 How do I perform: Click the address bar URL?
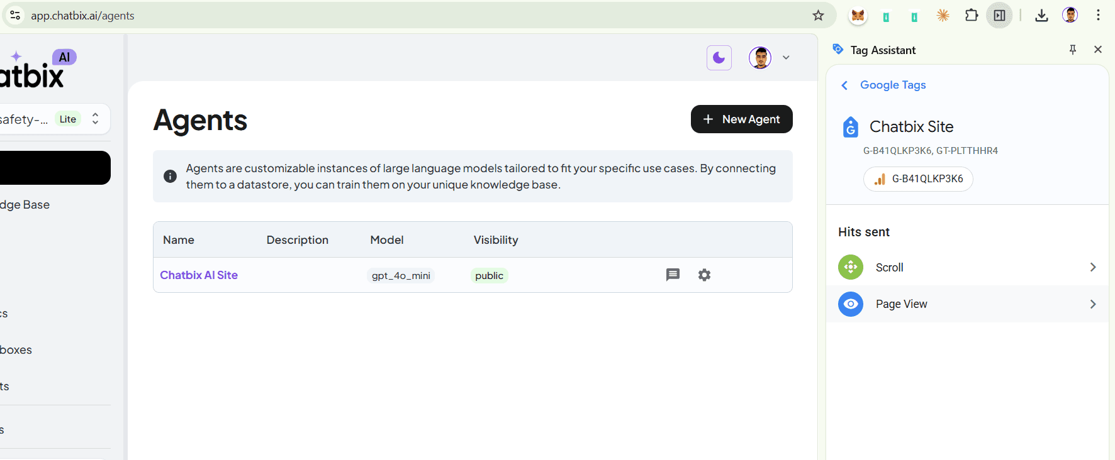coord(82,16)
